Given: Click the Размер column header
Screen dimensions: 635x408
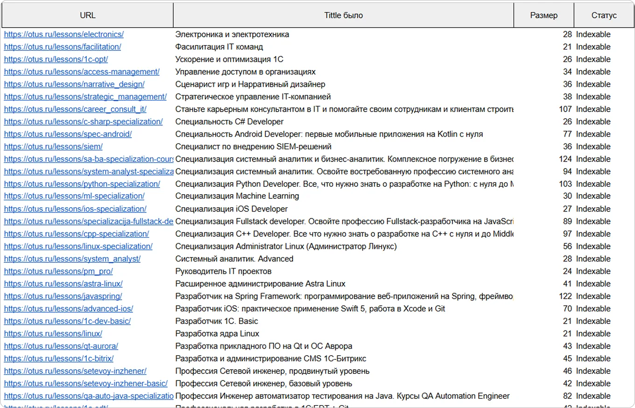Looking at the screenshot, I should [x=544, y=15].
